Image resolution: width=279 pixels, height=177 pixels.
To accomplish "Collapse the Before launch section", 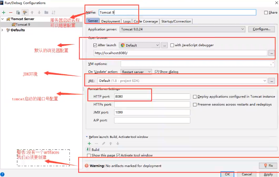I will pos(87,137).
